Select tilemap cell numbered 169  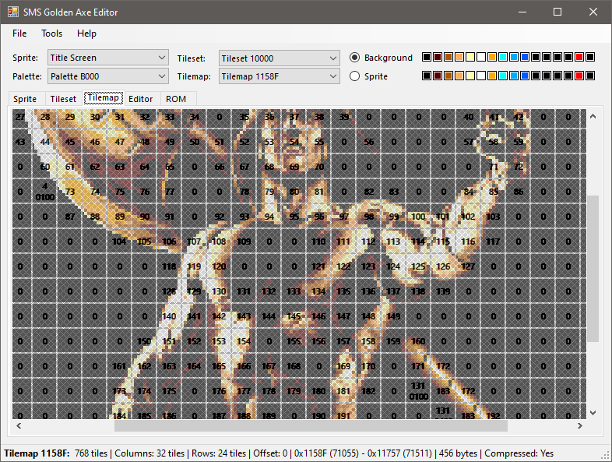coord(343,366)
